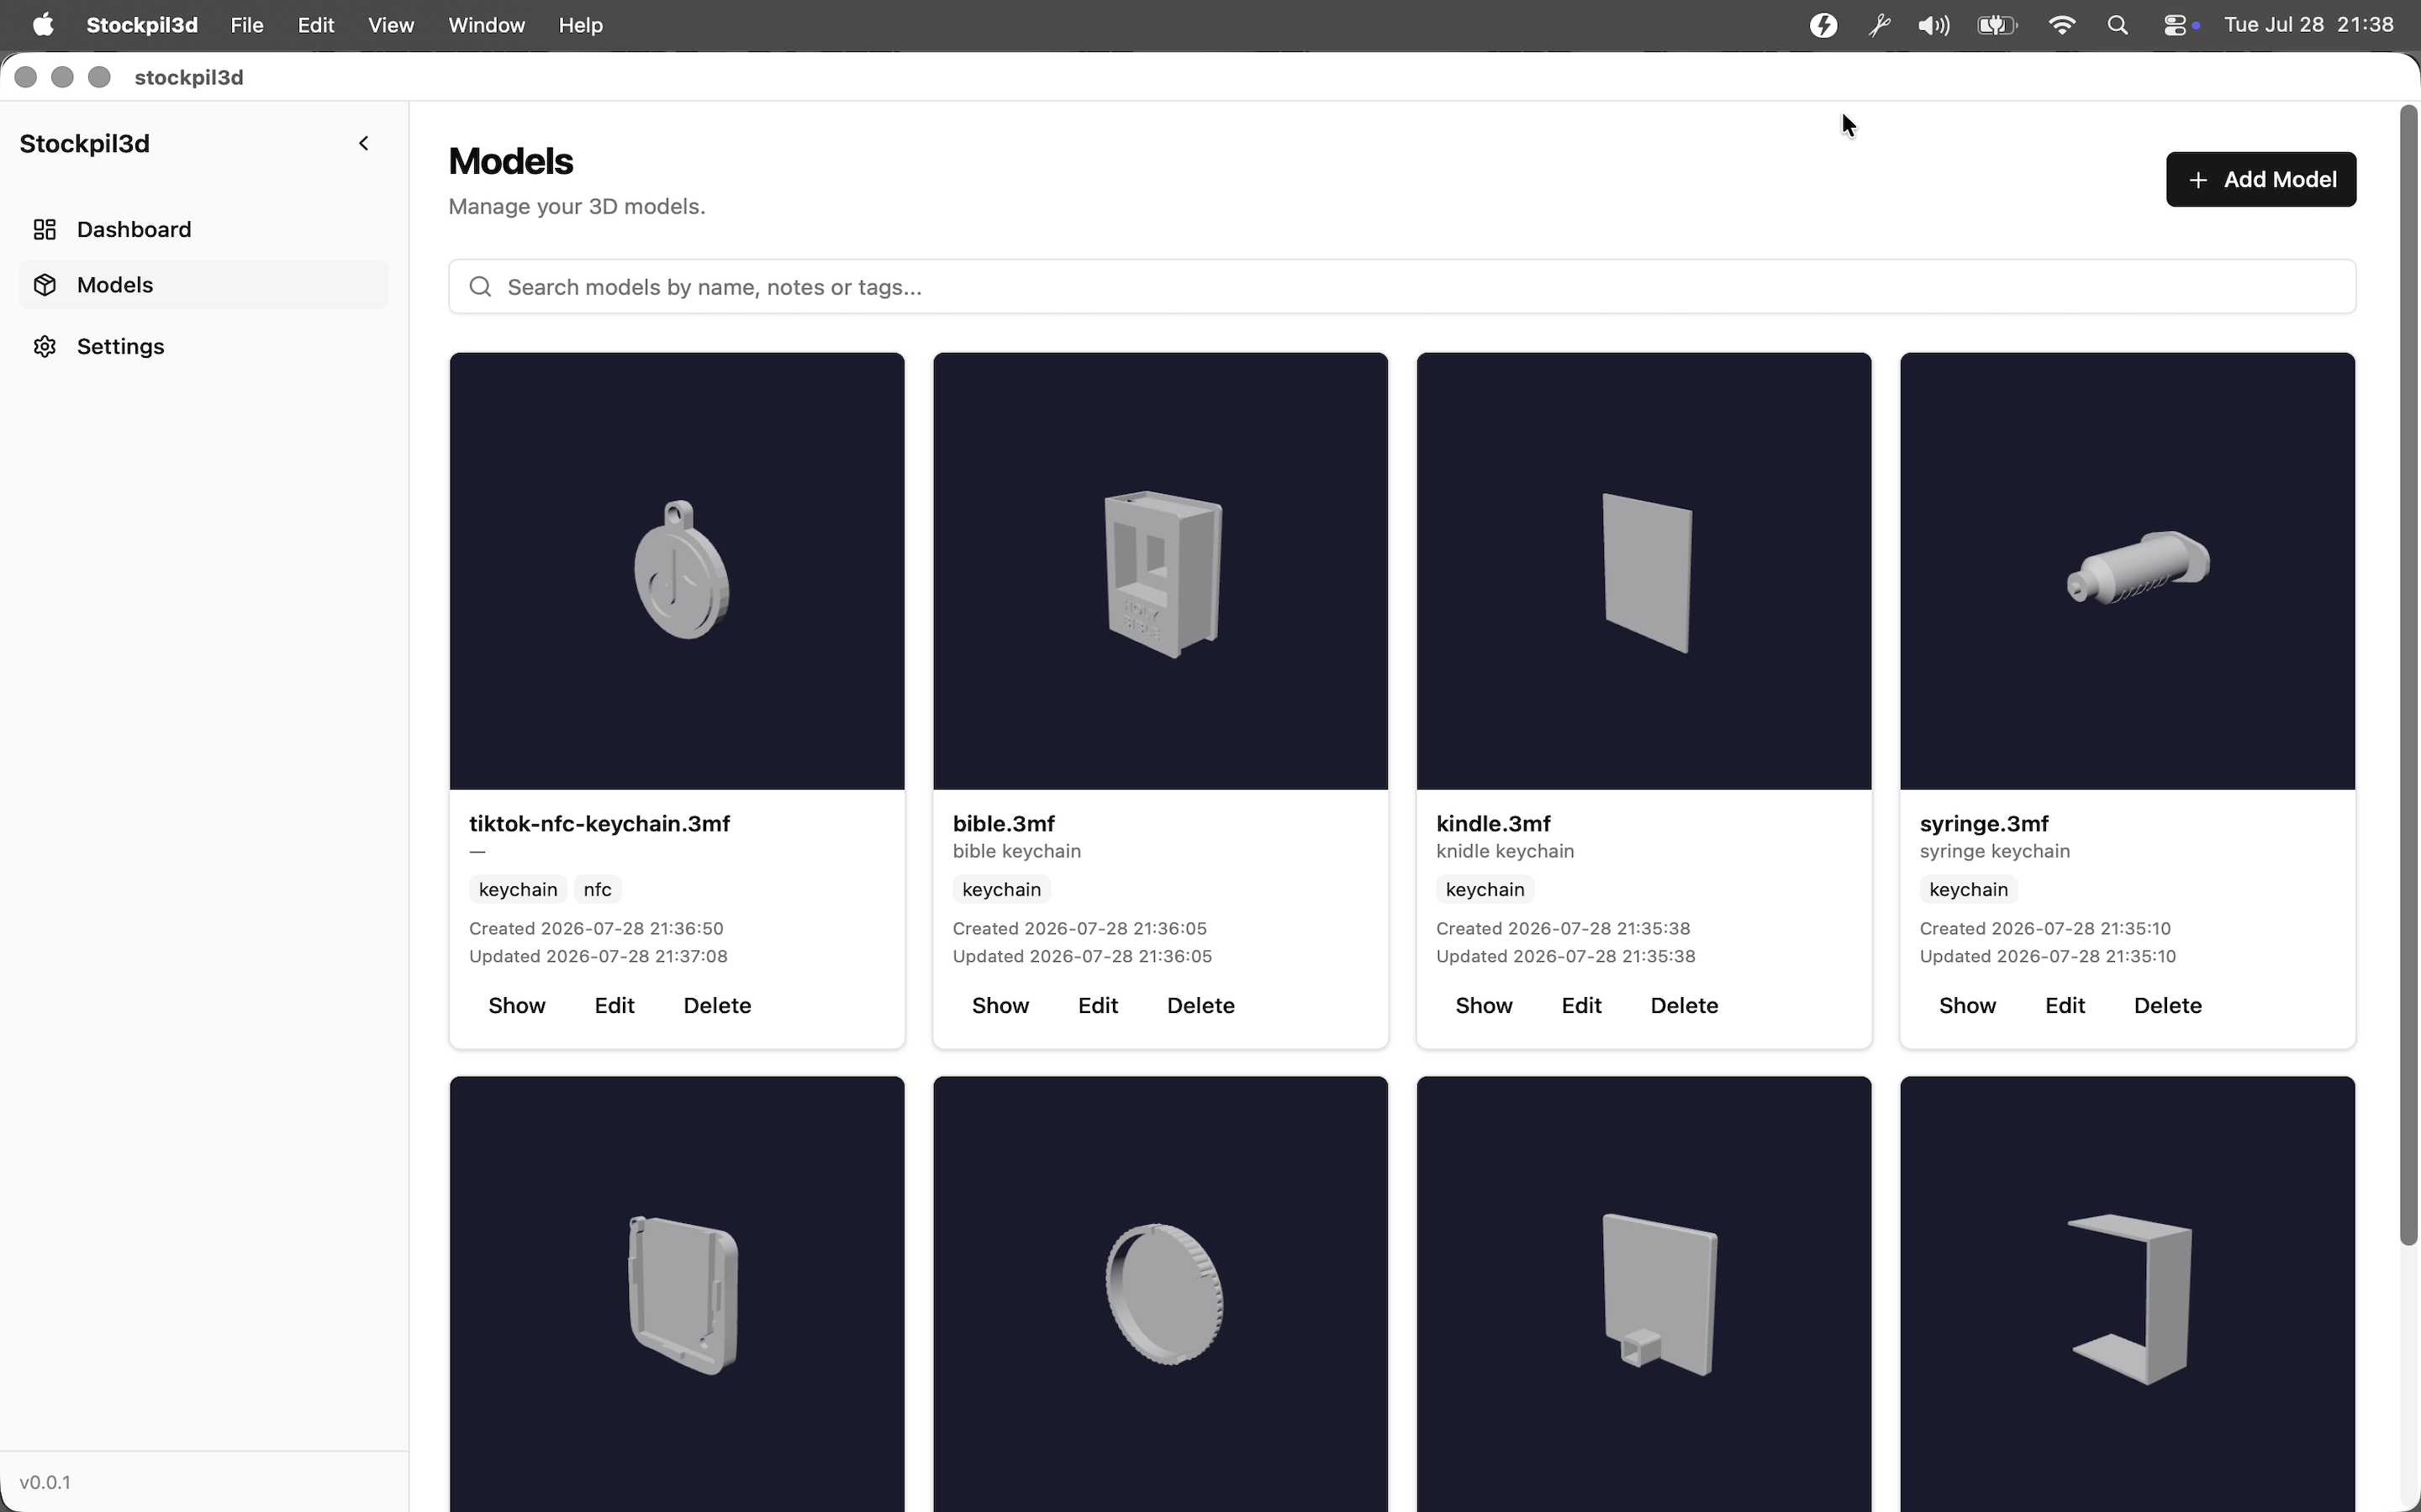Show the tiktok-nfc-keychain.3mf model
The height and width of the screenshot is (1512, 2421).
click(517, 1005)
